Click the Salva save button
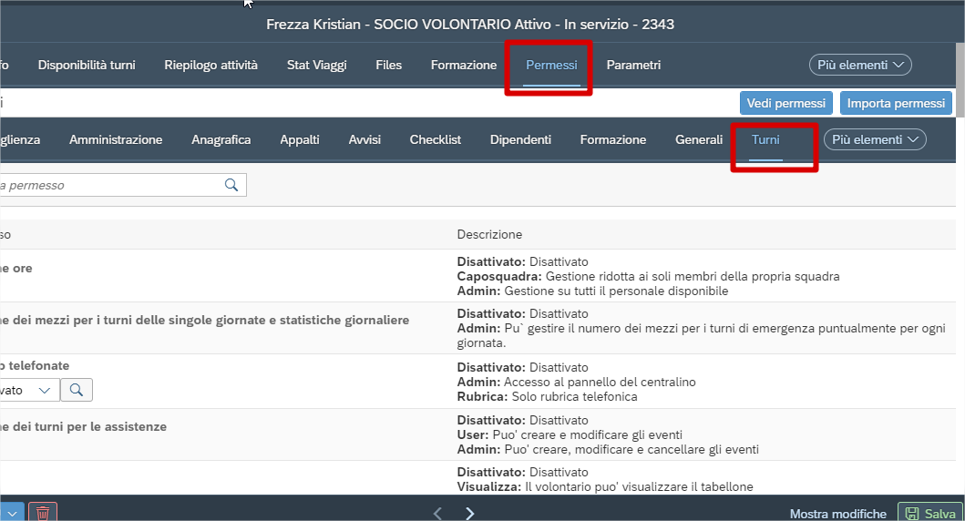The image size is (965, 521). point(930,513)
